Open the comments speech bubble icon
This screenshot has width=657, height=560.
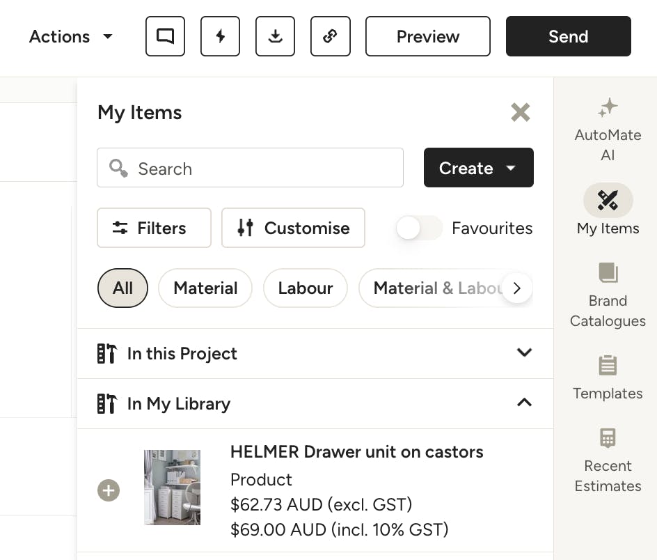tap(165, 36)
